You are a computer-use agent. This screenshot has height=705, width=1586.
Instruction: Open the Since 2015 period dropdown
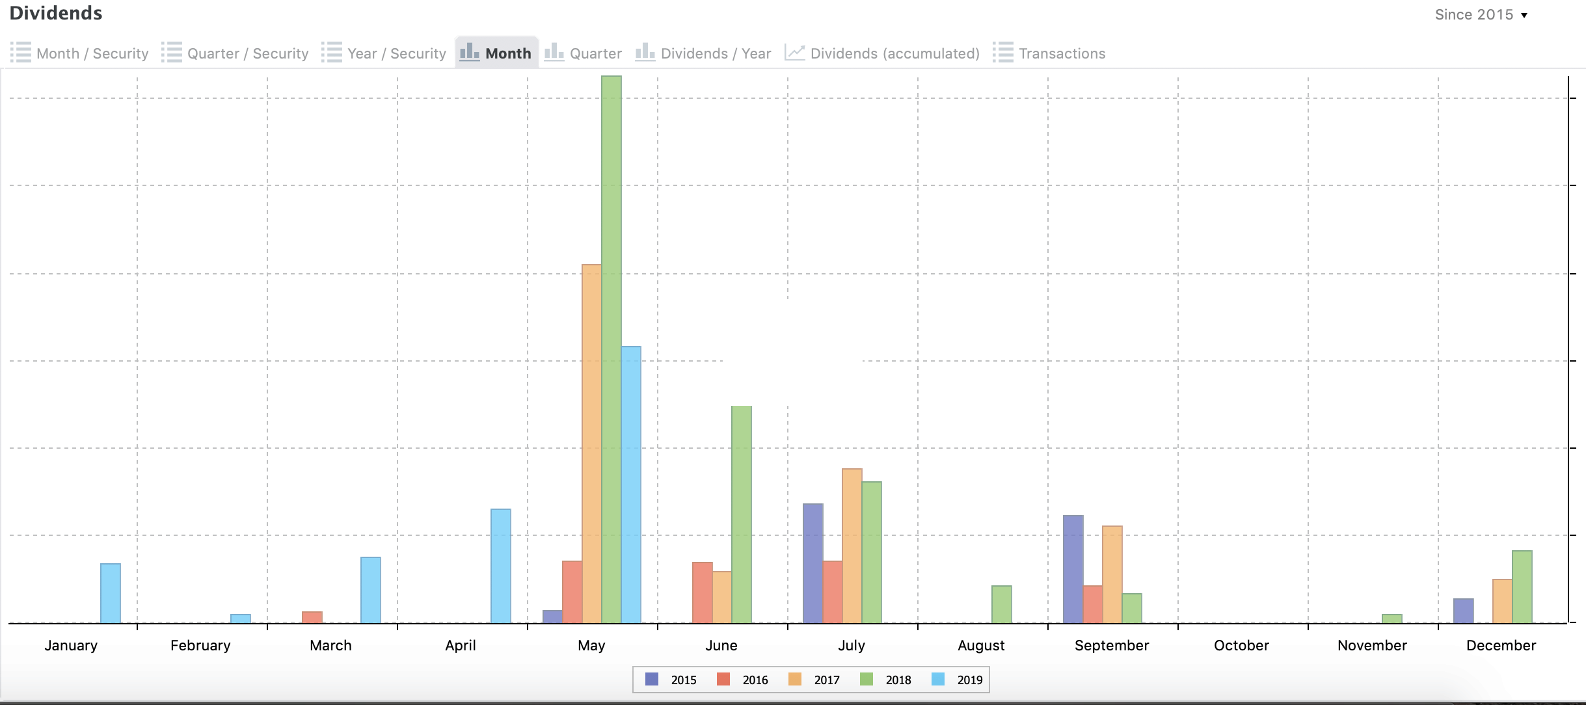(x=1474, y=15)
